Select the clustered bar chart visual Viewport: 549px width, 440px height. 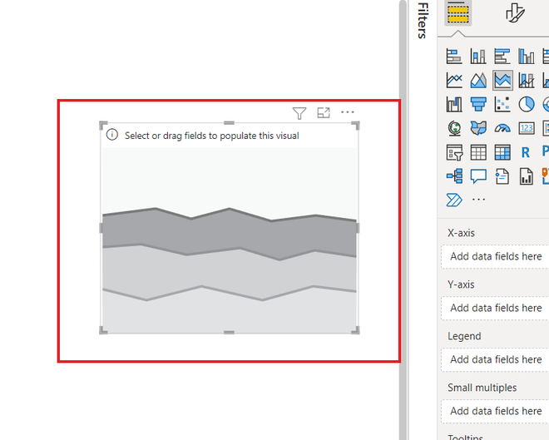point(502,57)
